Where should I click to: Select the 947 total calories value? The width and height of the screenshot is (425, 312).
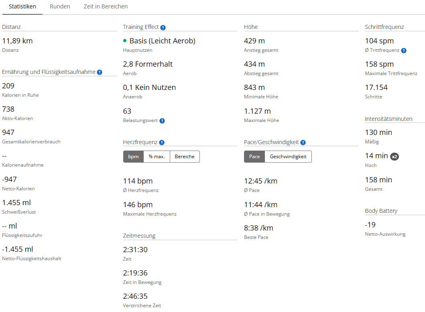(8, 133)
